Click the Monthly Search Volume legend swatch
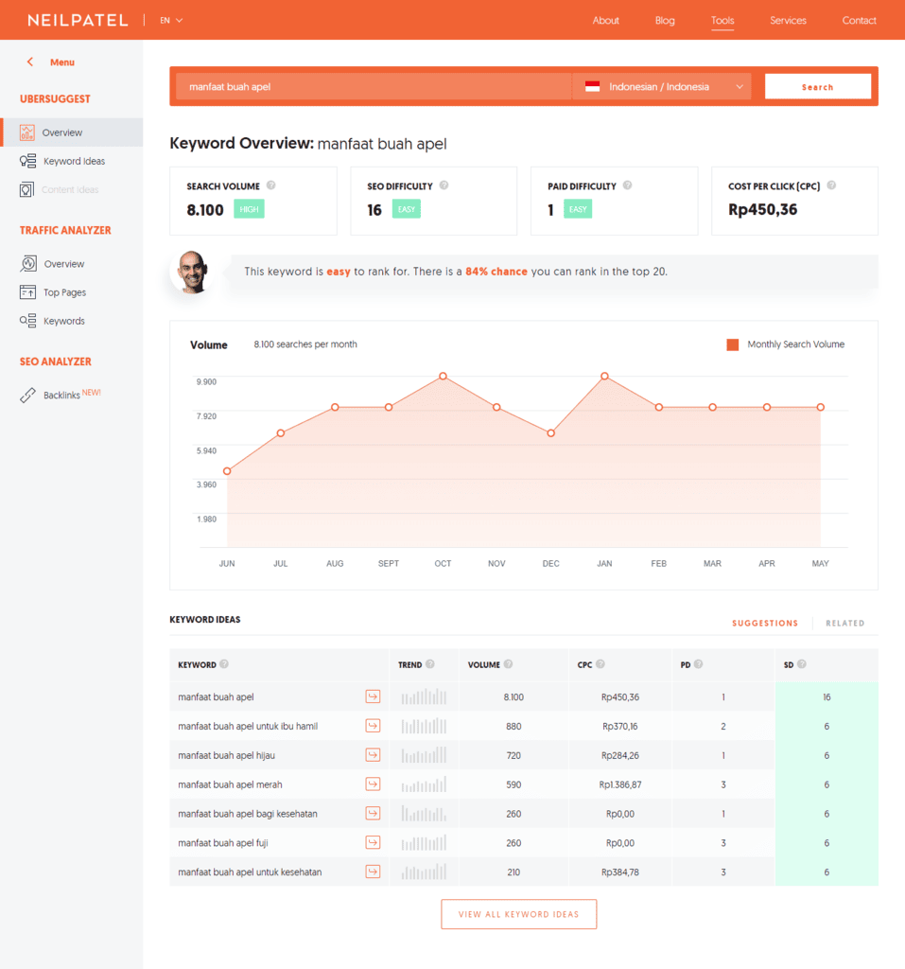Screen dimensions: 905x969 [x=733, y=344]
